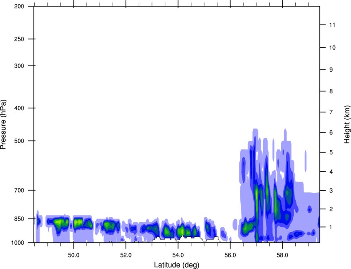Image resolution: width=351 pixels, height=269 pixels.
Task: Select the 300 pressure tick label
Action: coord(19,66)
